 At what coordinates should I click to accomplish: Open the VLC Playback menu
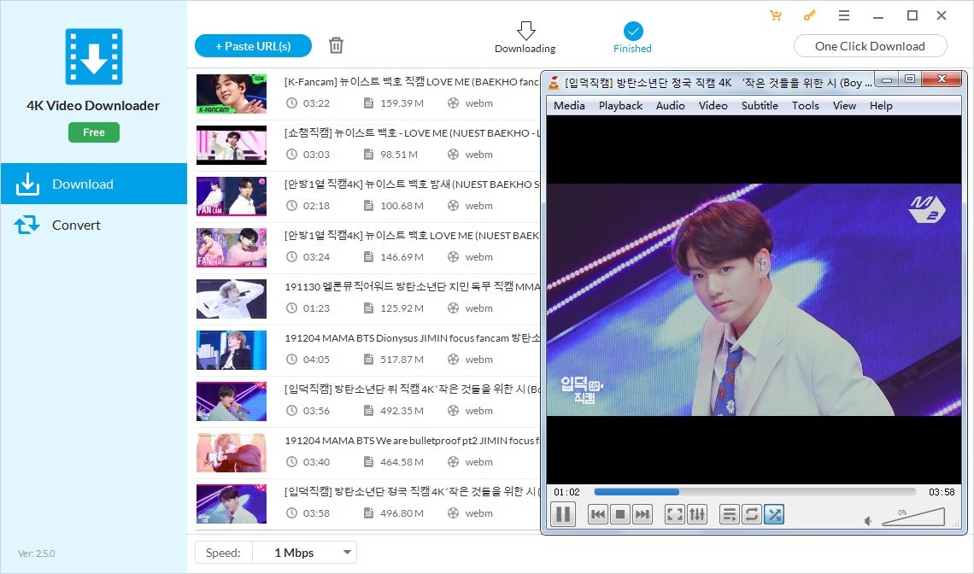click(620, 106)
